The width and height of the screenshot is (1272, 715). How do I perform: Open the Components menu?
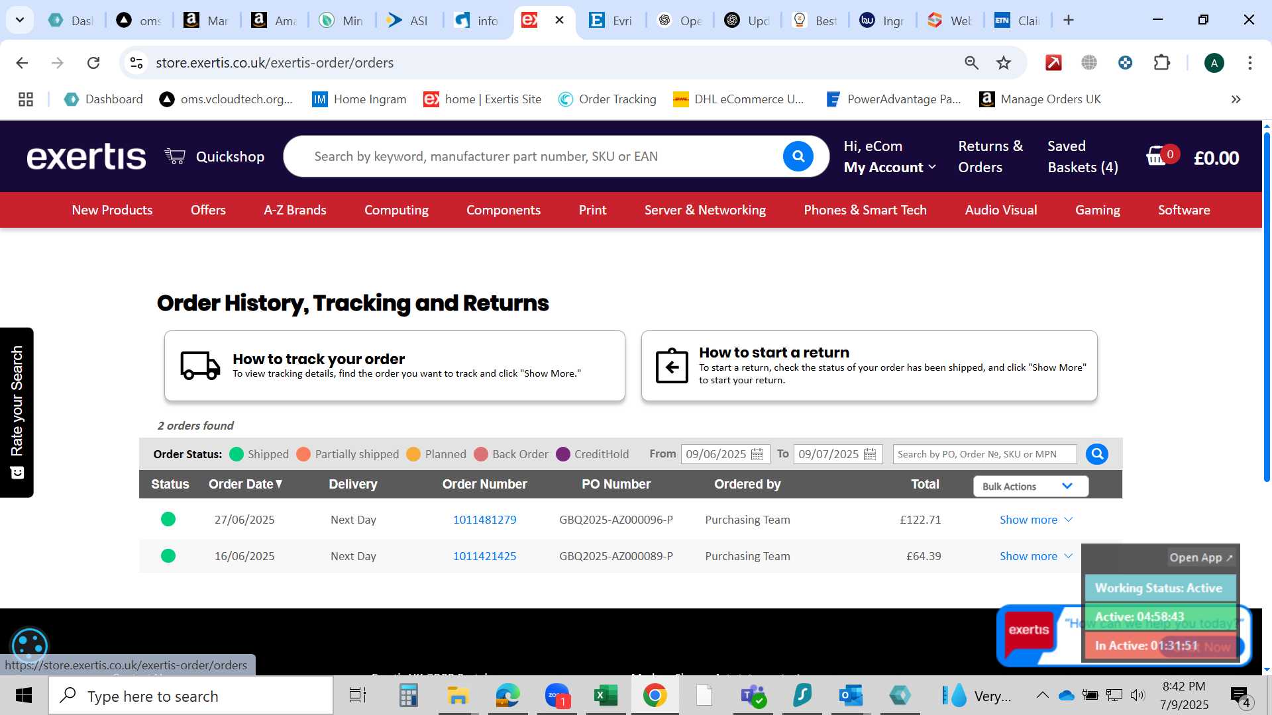coord(503,210)
